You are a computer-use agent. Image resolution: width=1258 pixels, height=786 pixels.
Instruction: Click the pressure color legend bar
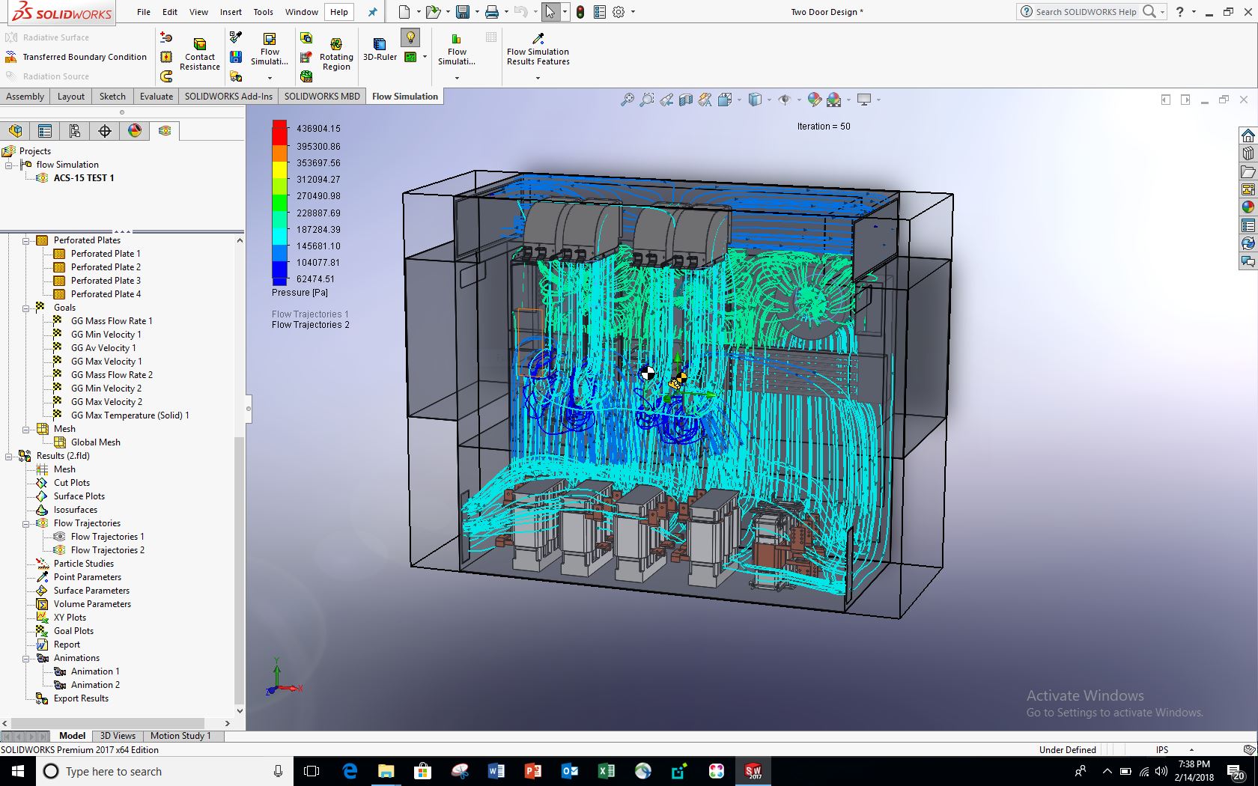[279, 203]
